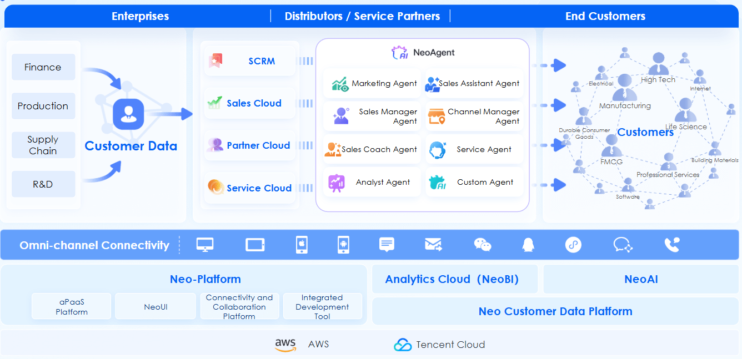
Task: Click Neo Customer Data Platform panel
Action: 555,311
